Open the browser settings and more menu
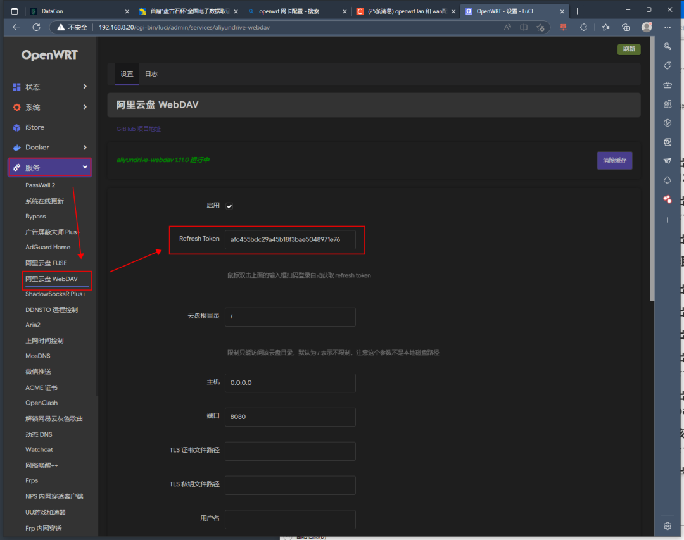 [668, 27]
